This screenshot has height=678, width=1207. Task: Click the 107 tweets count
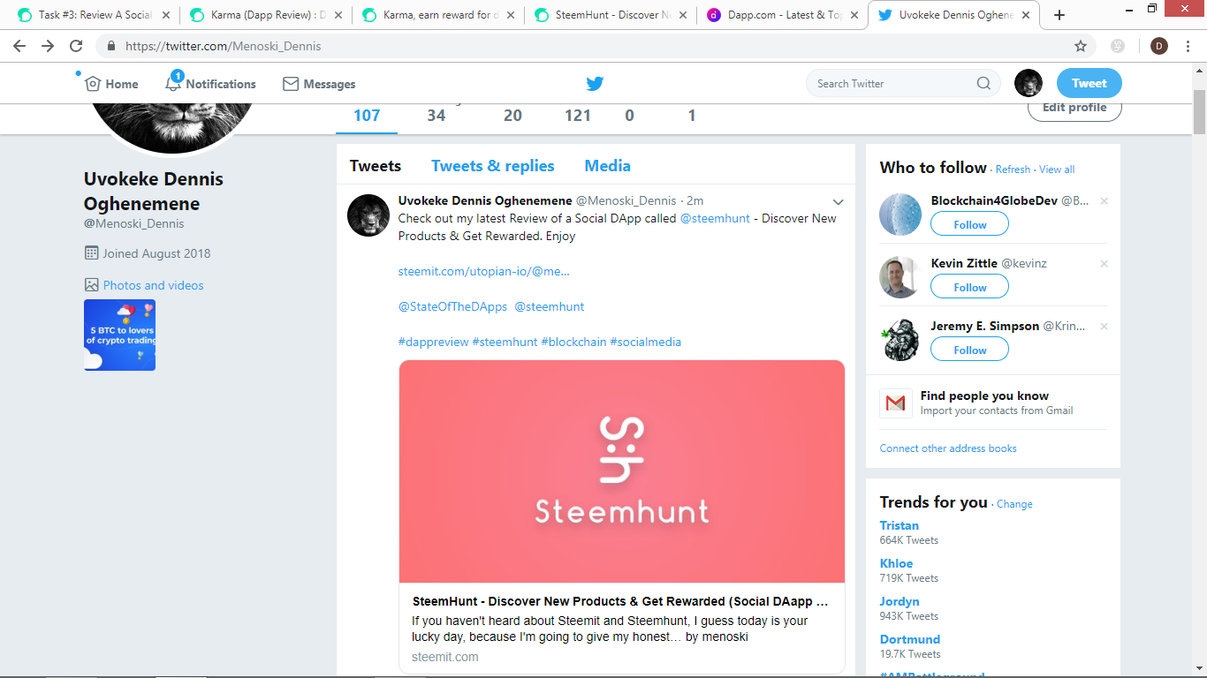(x=367, y=116)
